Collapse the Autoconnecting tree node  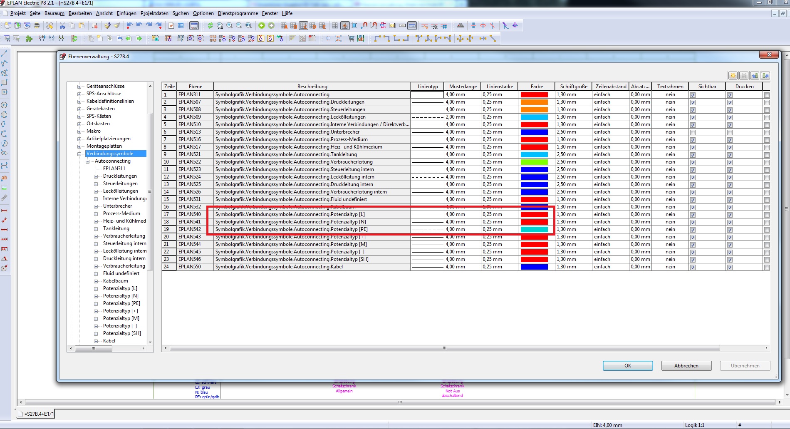click(x=87, y=161)
